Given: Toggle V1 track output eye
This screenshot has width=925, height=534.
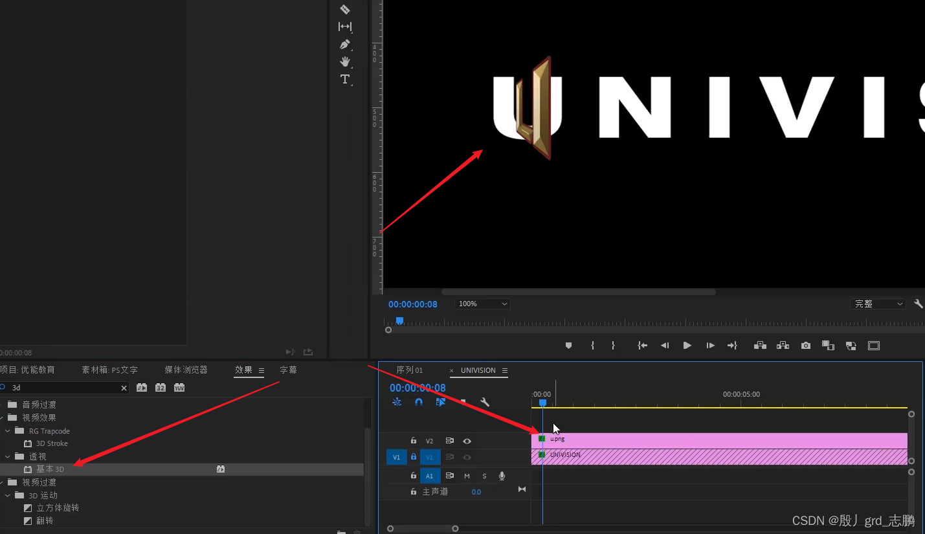Looking at the screenshot, I should 467,457.
